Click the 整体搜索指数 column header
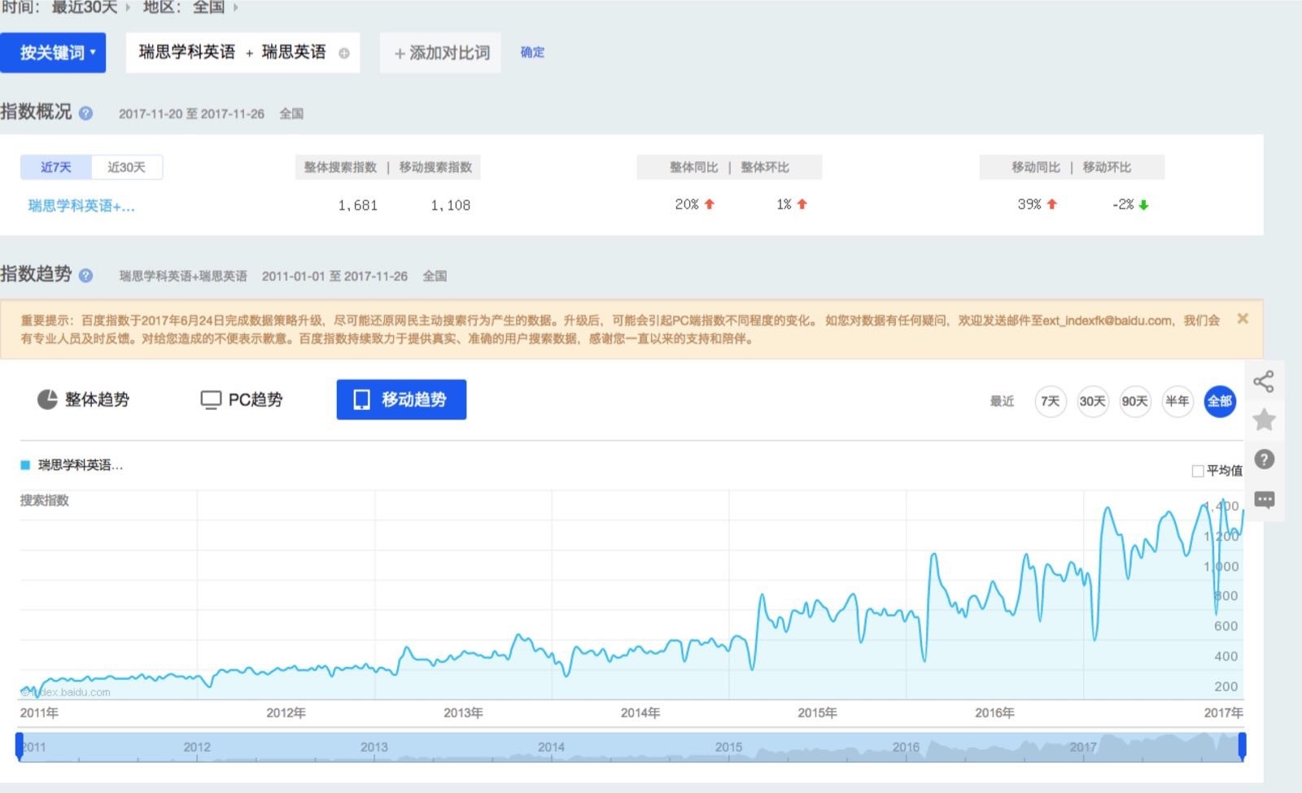Image resolution: width=1302 pixels, height=793 pixels. pos(340,167)
